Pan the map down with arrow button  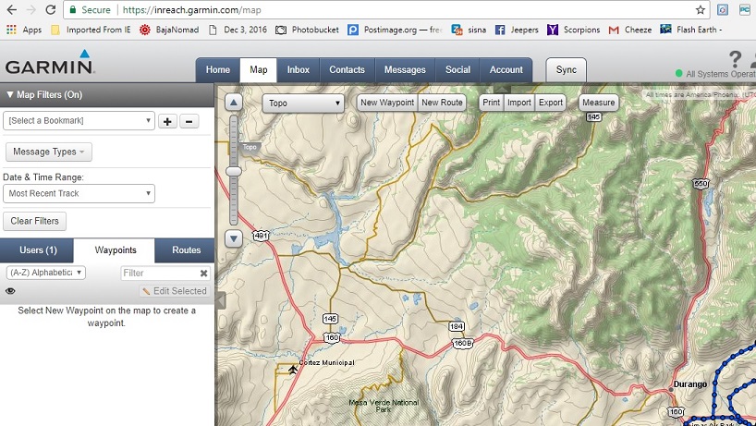point(235,238)
